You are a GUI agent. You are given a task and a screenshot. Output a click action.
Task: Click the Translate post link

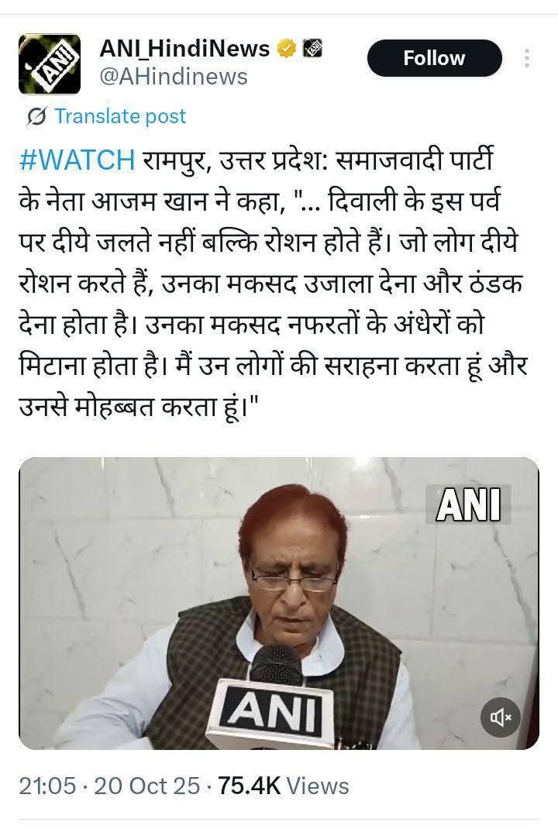click(120, 116)
